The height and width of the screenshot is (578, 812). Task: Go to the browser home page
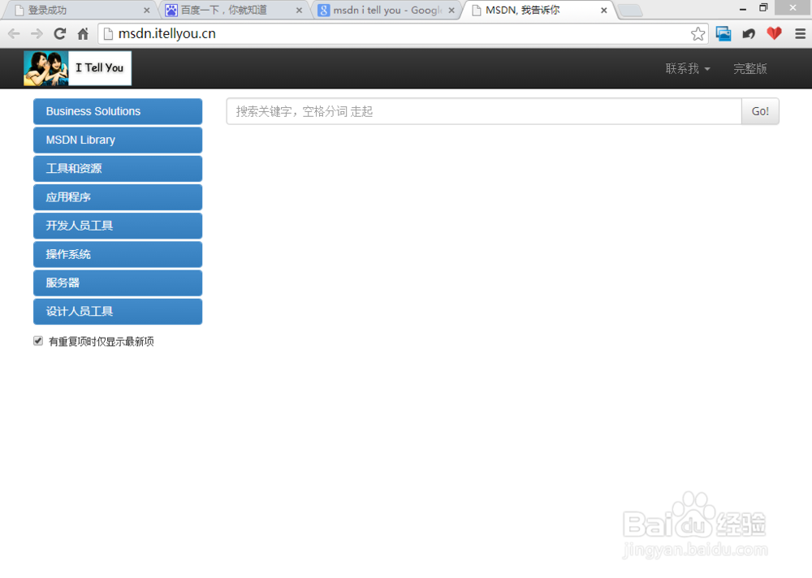83,34
